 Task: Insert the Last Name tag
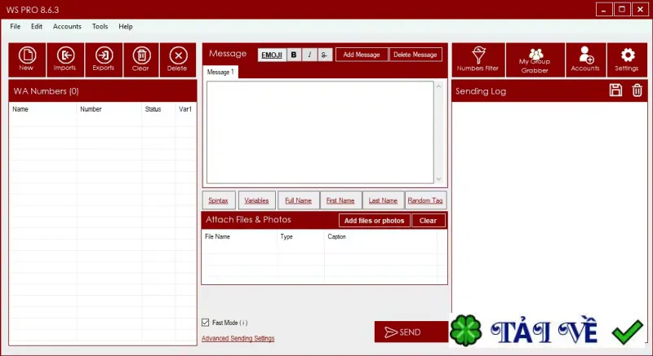point(383,200)
